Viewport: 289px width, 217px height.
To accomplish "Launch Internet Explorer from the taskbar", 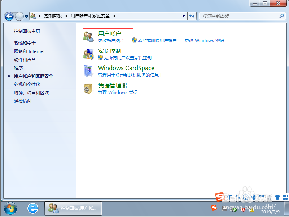I will (x=33, y=208).
